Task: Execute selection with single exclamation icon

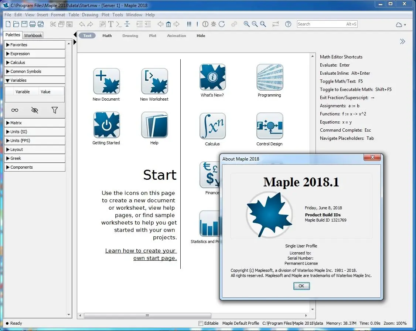Action: 197,24
